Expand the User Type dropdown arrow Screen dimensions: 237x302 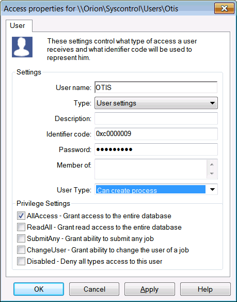point(212,189)
